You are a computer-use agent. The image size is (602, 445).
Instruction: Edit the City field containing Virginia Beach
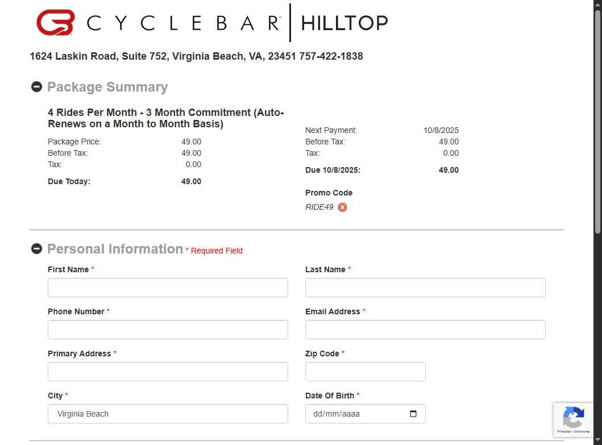coord(168,414)
